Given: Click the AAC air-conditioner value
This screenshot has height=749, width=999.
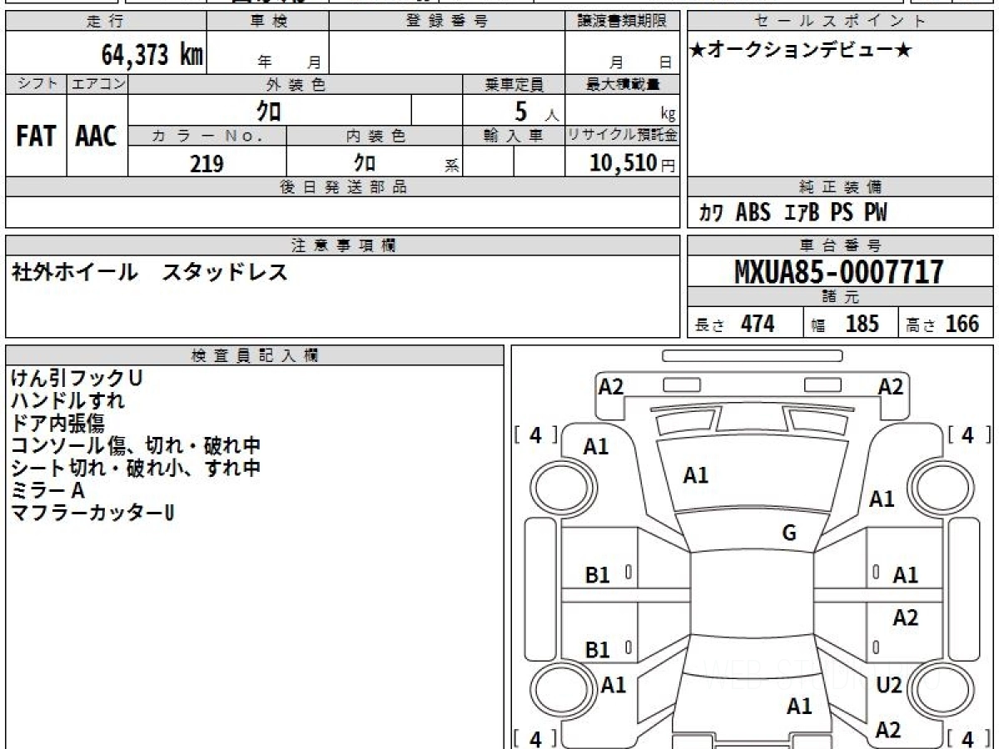Looking at the screenshot, I should (97, 136).
